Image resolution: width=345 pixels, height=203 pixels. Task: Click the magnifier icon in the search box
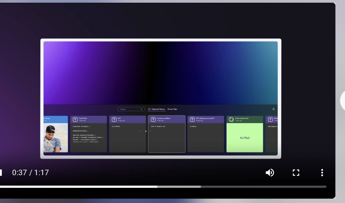click(142, 109)
